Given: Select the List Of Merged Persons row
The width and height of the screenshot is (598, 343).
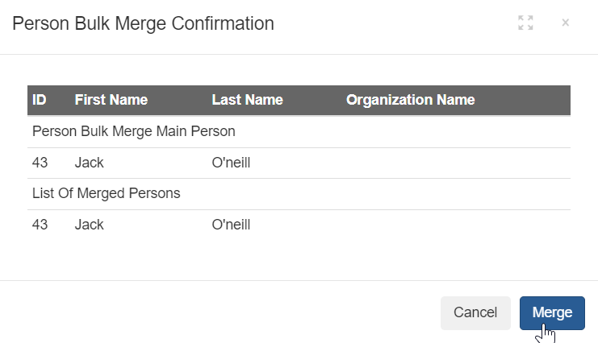Looking at the screenshot, I should coord(106,193).
